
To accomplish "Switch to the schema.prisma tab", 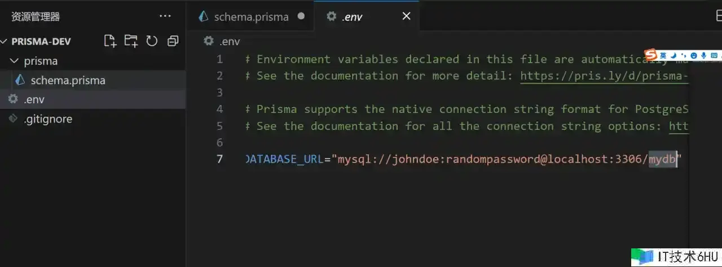I will (251, 17).
